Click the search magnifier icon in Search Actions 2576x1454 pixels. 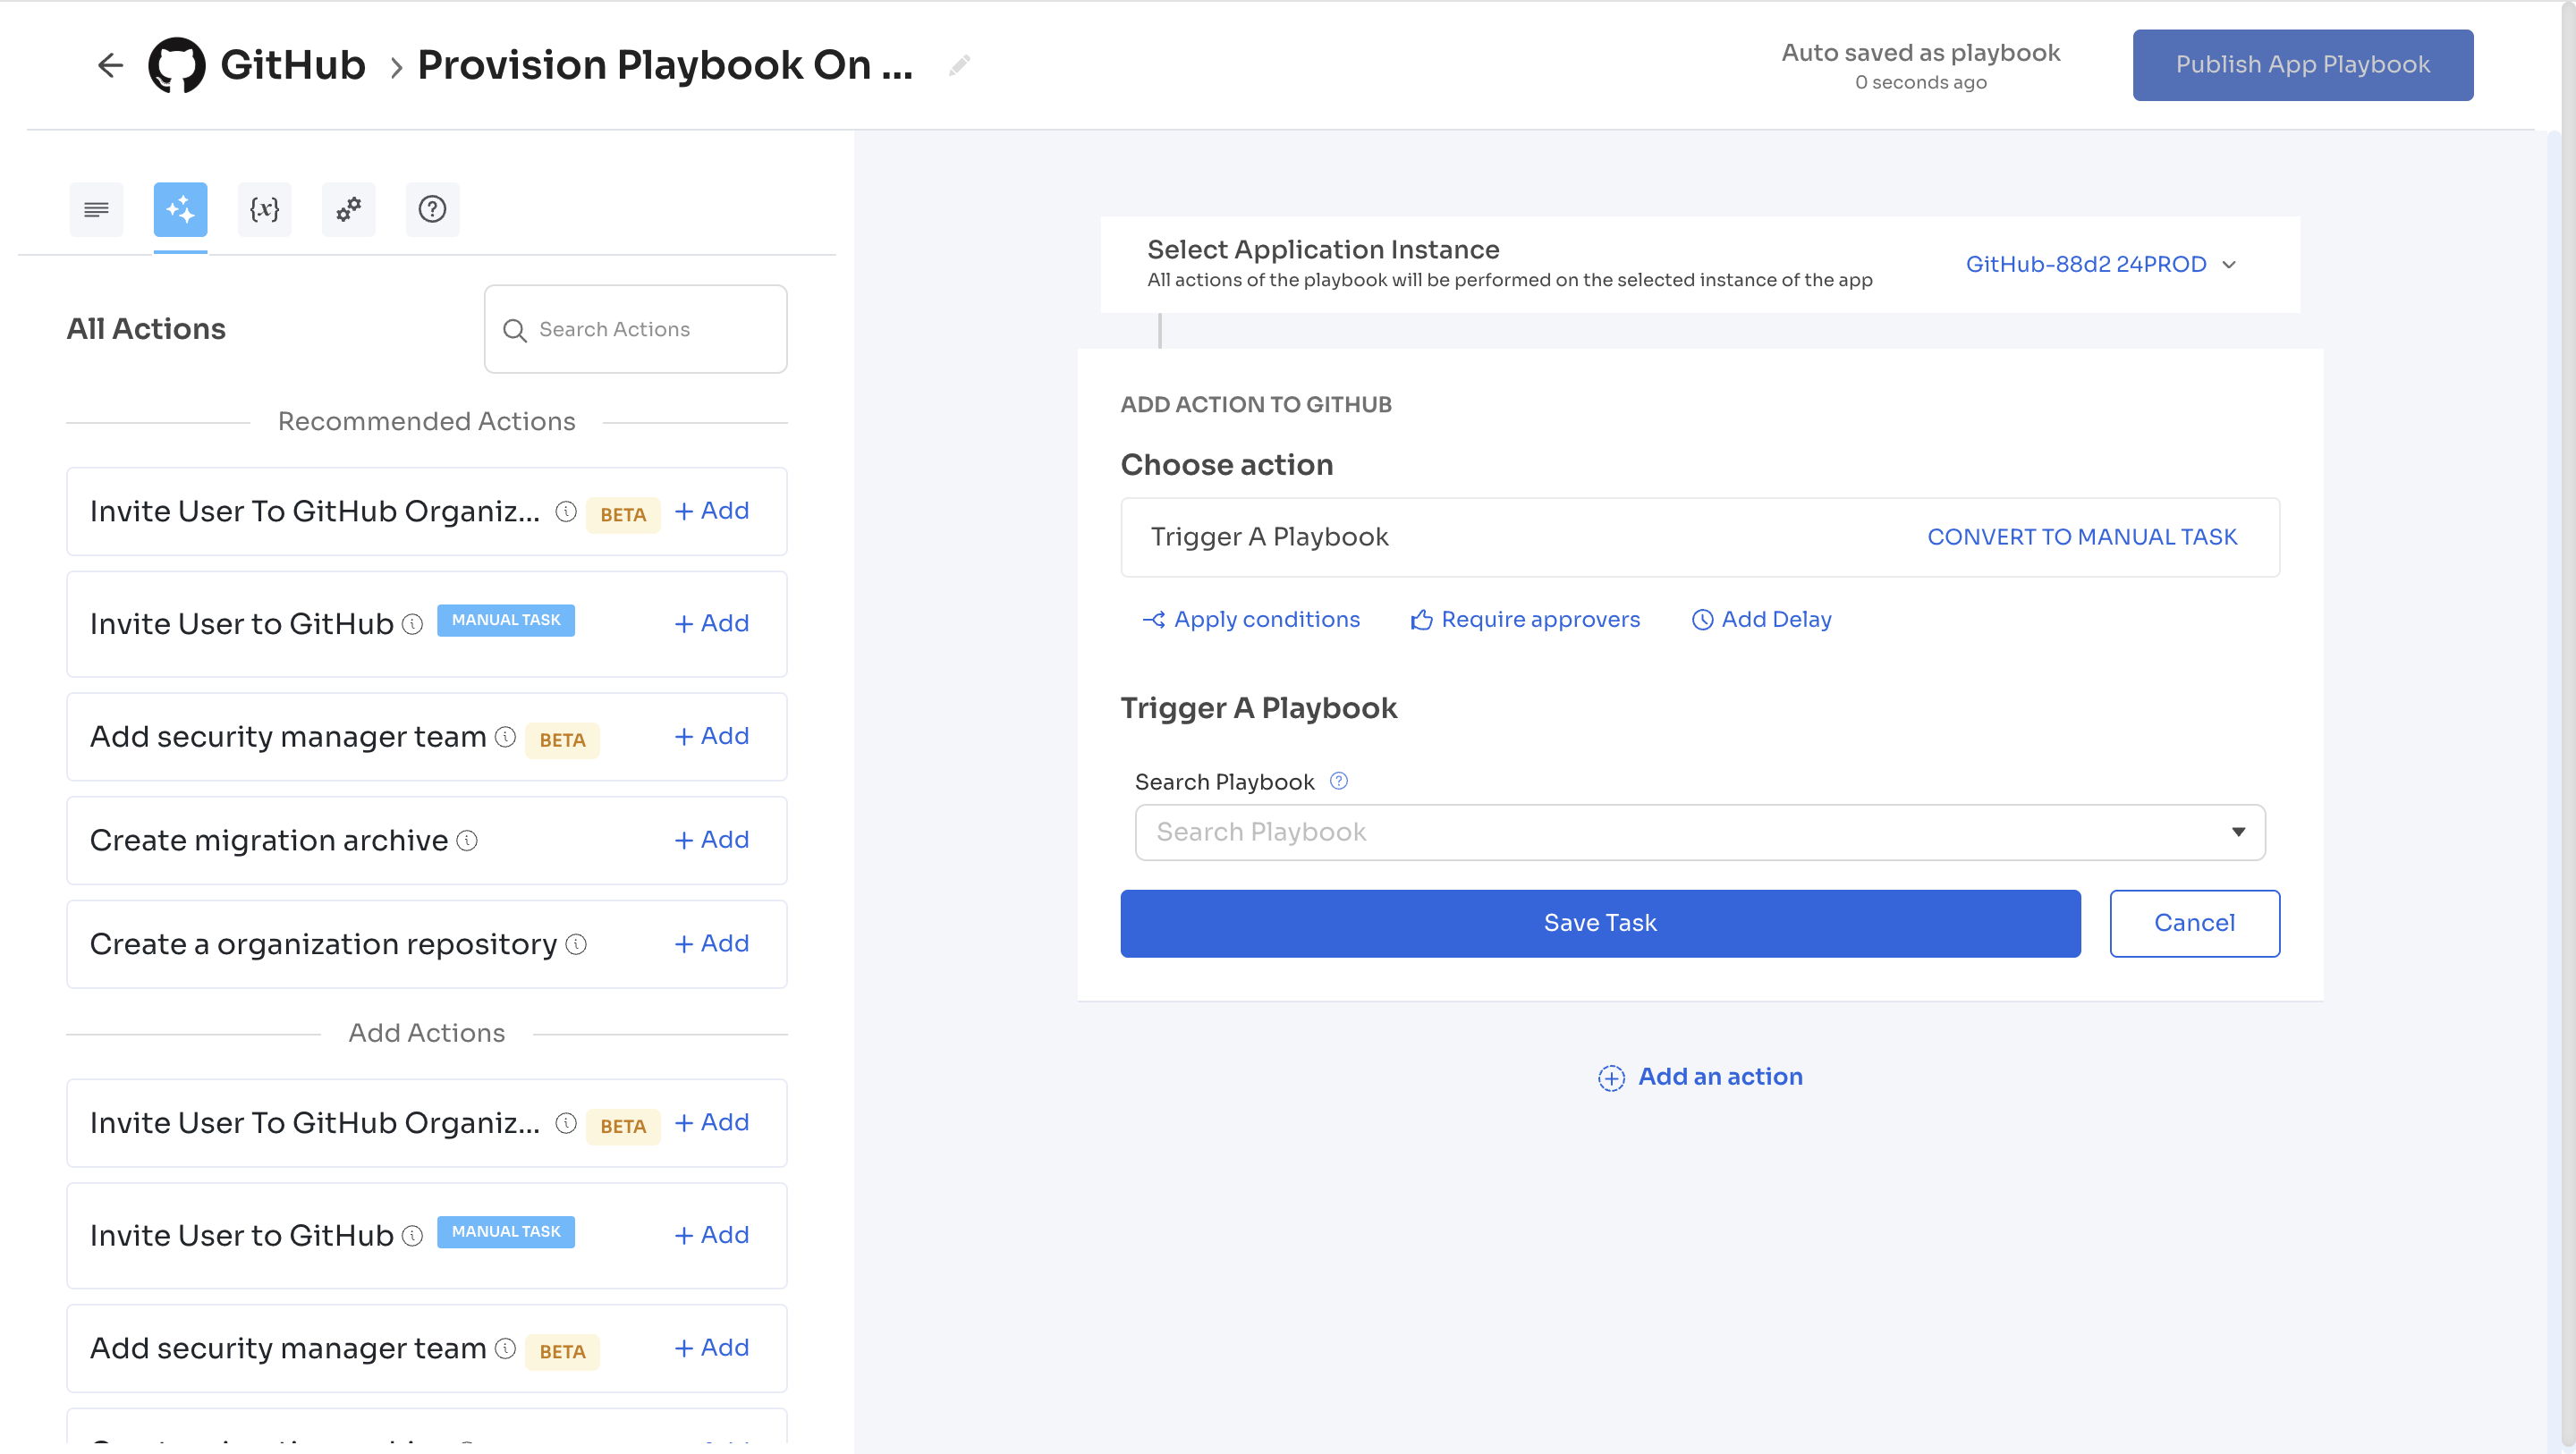coord(514,330)
